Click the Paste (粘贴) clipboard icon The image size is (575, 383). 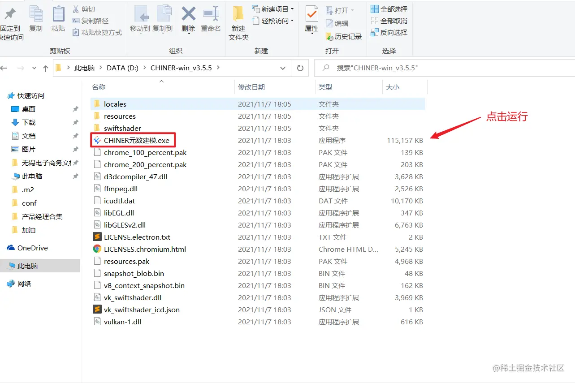[58, 14]
